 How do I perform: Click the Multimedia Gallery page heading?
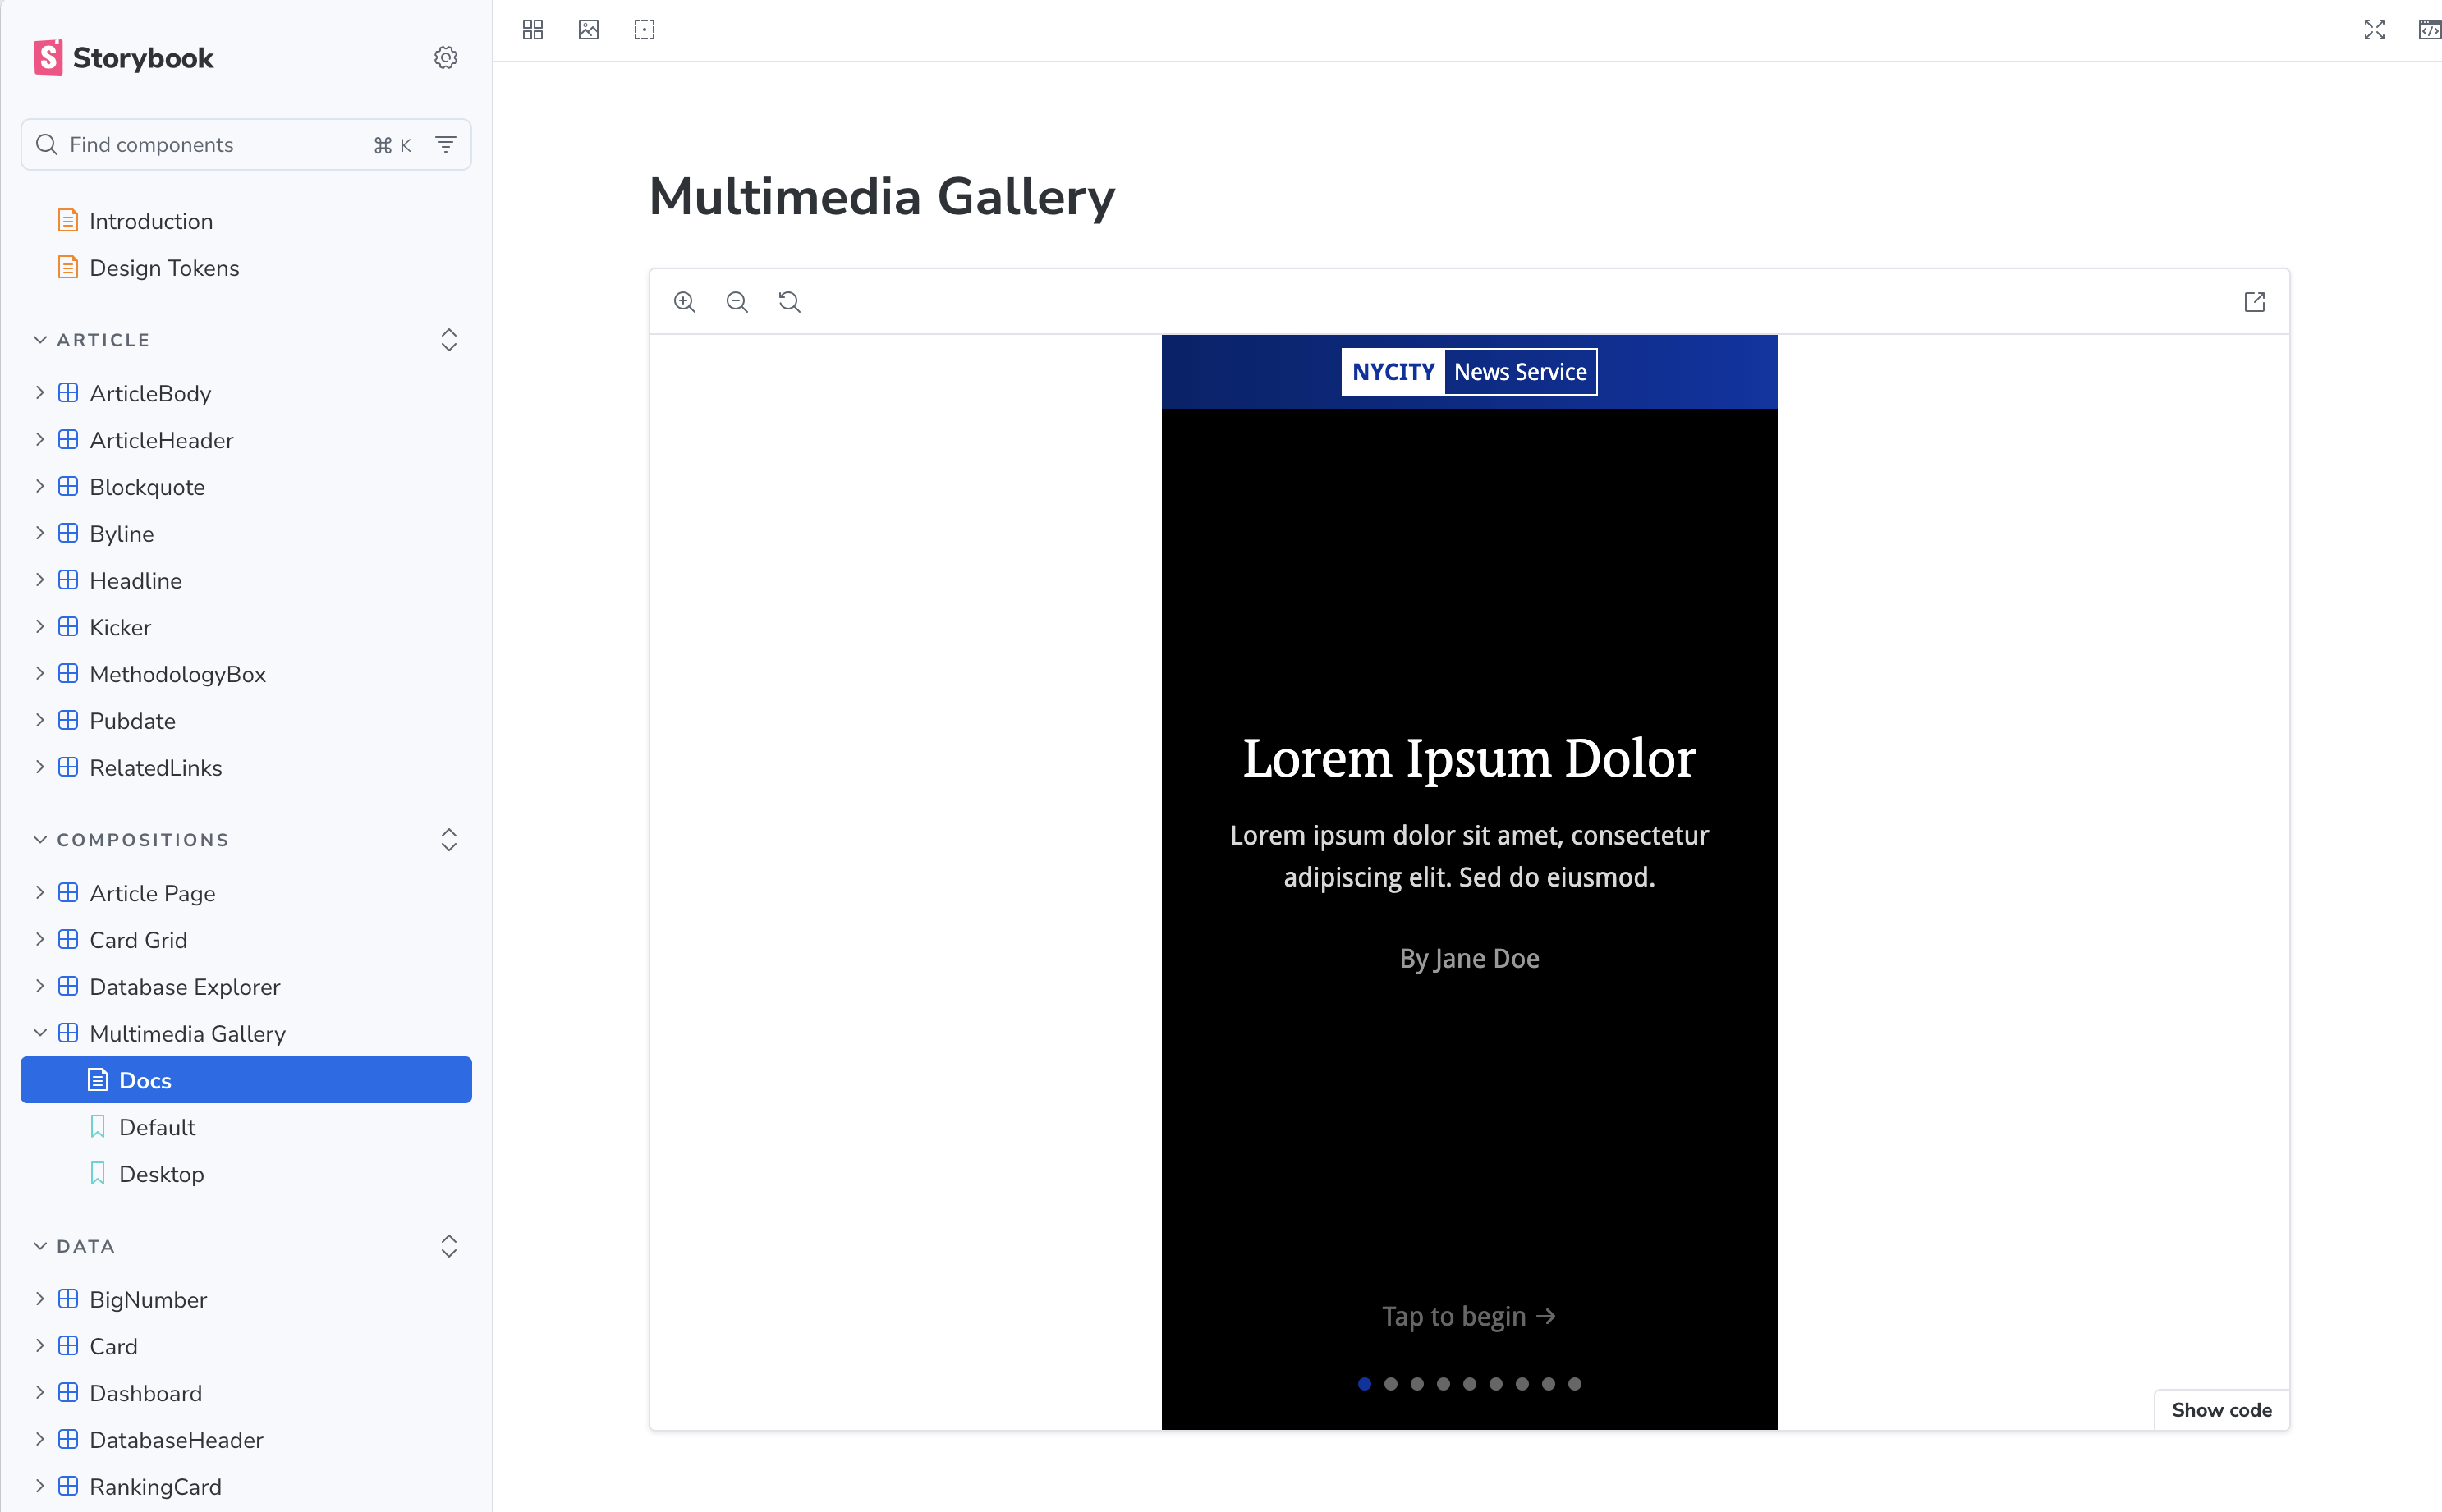[881, 197]
